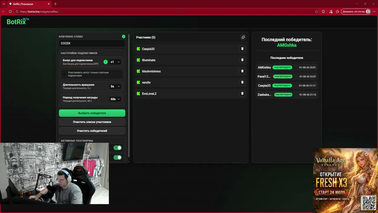The height and width of the screenshot is (213, 378).
Task: Click Очистить список участников button
Action: [x=92, y=122]
